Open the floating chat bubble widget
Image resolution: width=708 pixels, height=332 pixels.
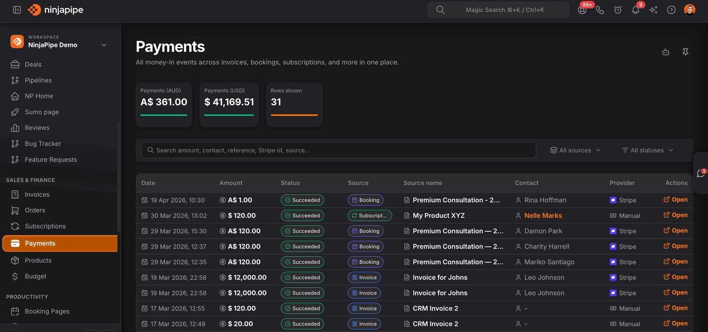pyautogui.click(x=700, y=173)
